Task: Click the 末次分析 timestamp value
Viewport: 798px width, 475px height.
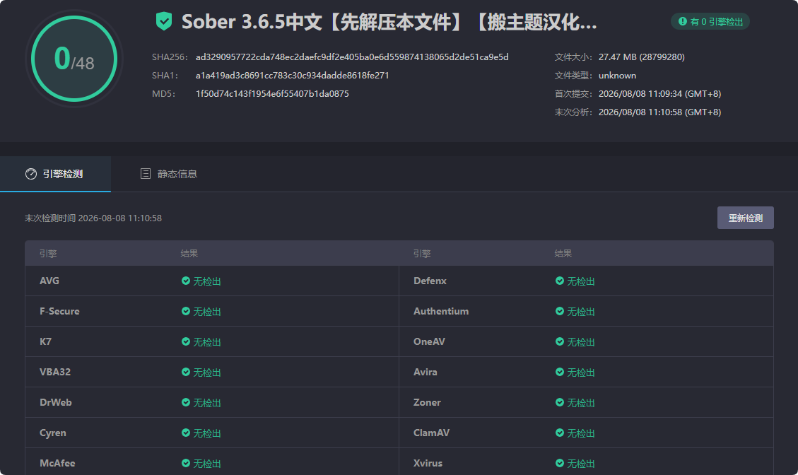Action: [659, 112]
